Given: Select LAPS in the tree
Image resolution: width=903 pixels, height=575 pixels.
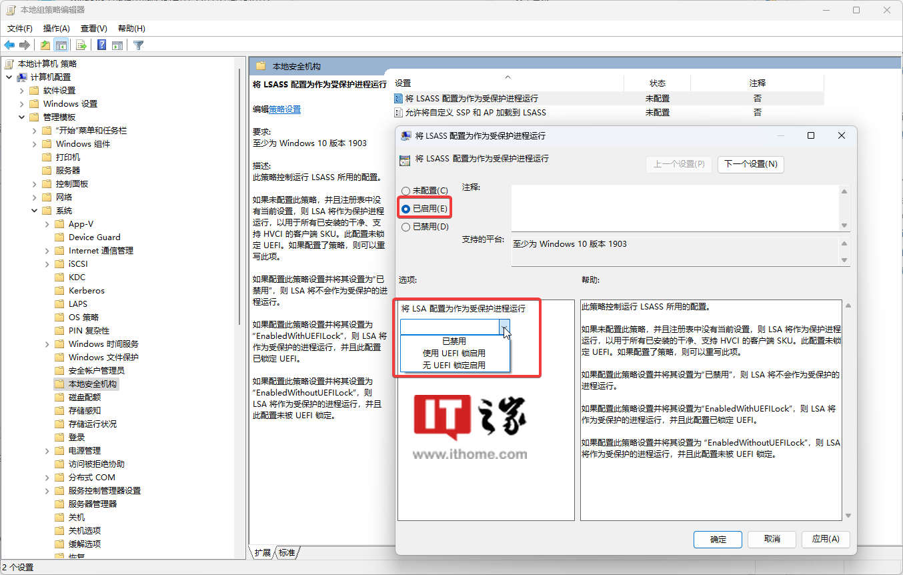Looking at the screenshot, I should coord(78,304).
